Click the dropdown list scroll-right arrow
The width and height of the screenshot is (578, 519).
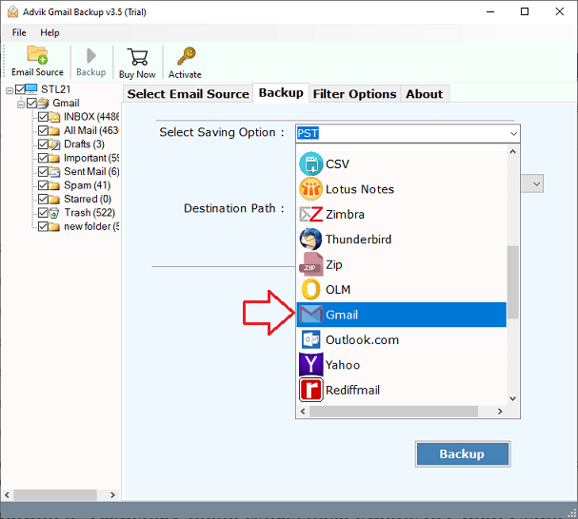click(x=500, y=412)
